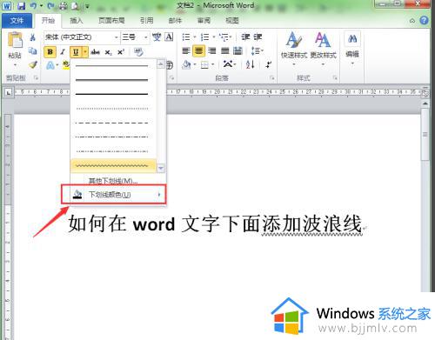Viewport: 435px width, 340px height.
Task: Select the dashed underline style
Action: [x=113, y=123]
